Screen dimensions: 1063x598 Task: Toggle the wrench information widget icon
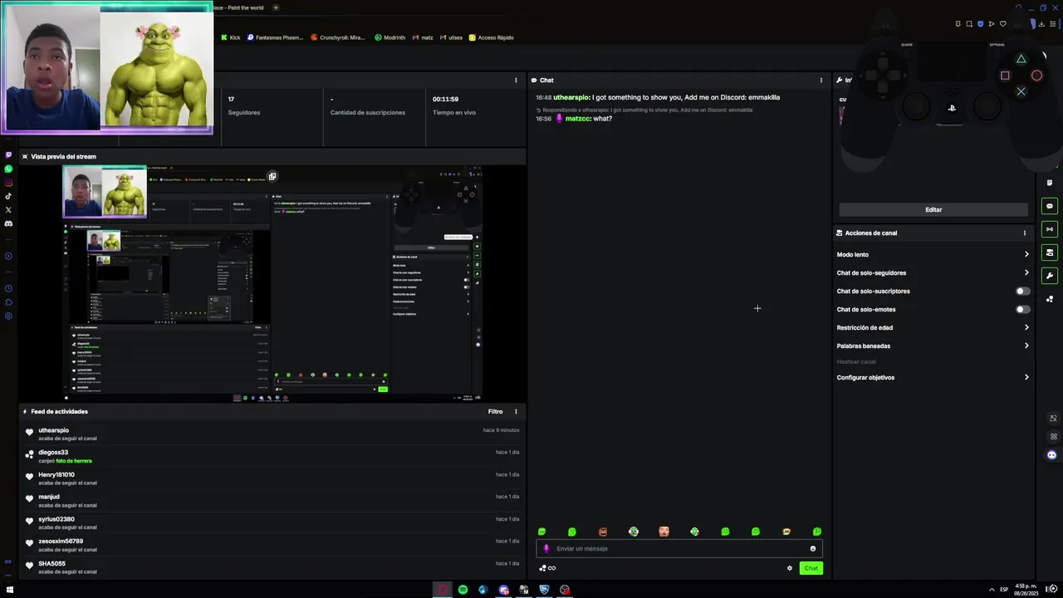1050,276
